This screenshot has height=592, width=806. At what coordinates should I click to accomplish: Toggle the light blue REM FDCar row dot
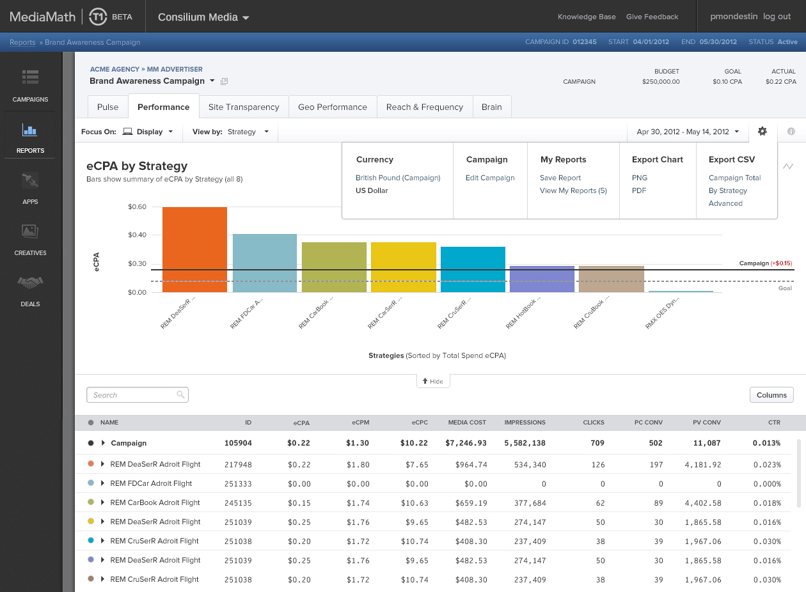(91, 483)
